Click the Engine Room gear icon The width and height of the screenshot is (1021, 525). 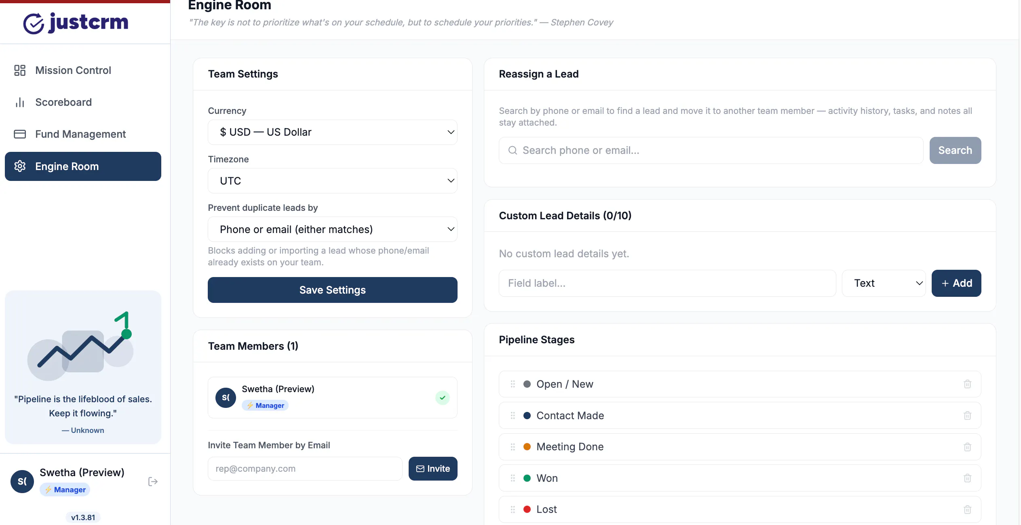click(20, 166)
